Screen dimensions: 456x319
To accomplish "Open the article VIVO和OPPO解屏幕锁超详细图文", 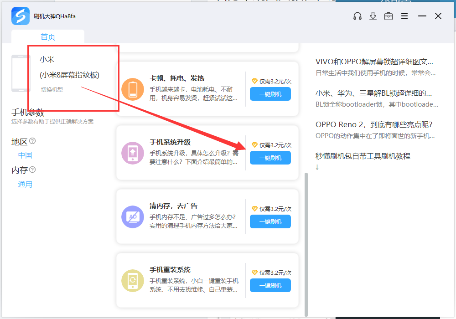I will (x=375, y=61).
